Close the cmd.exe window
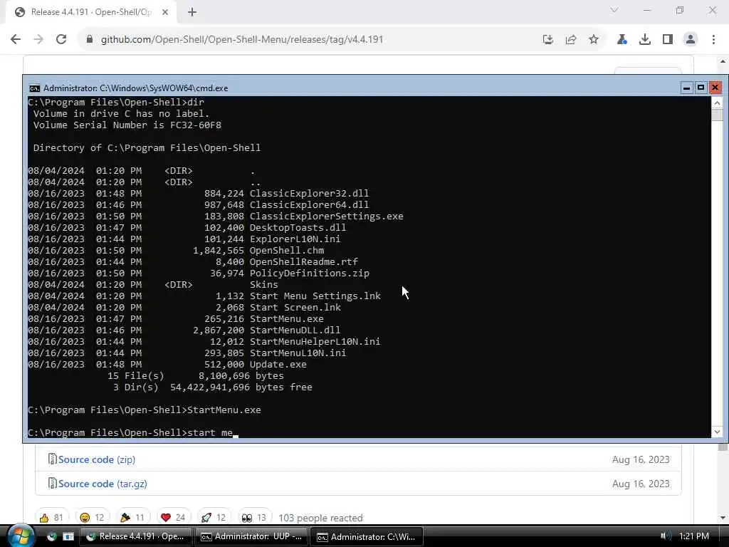This screenshot has height=547, width=729. [x=715, y=88]
